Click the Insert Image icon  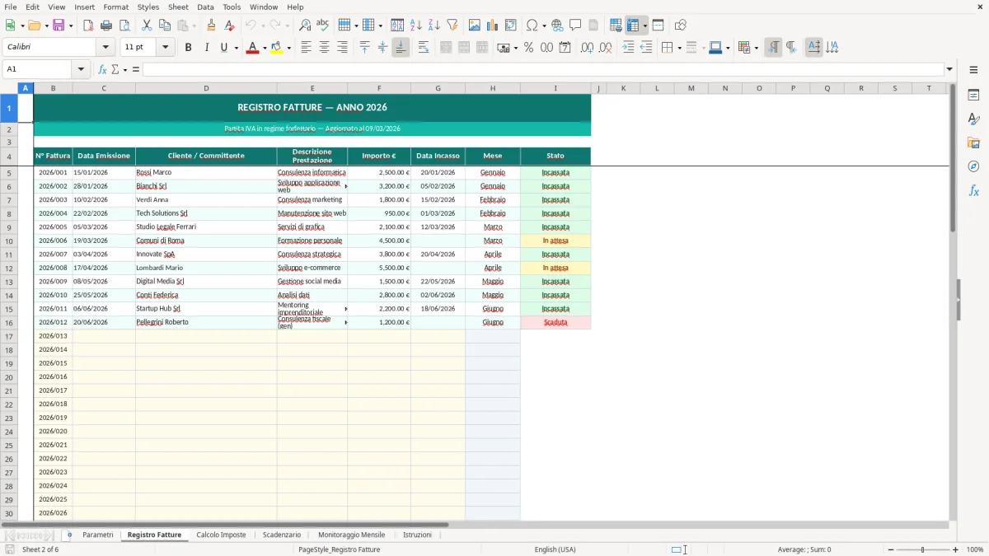475,26
